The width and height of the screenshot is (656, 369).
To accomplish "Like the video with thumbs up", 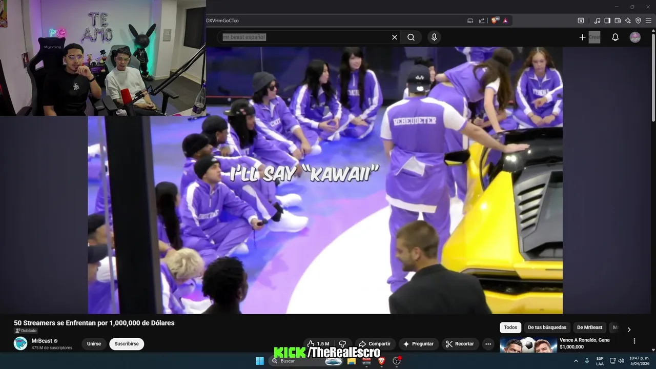I will click(318, 344).
